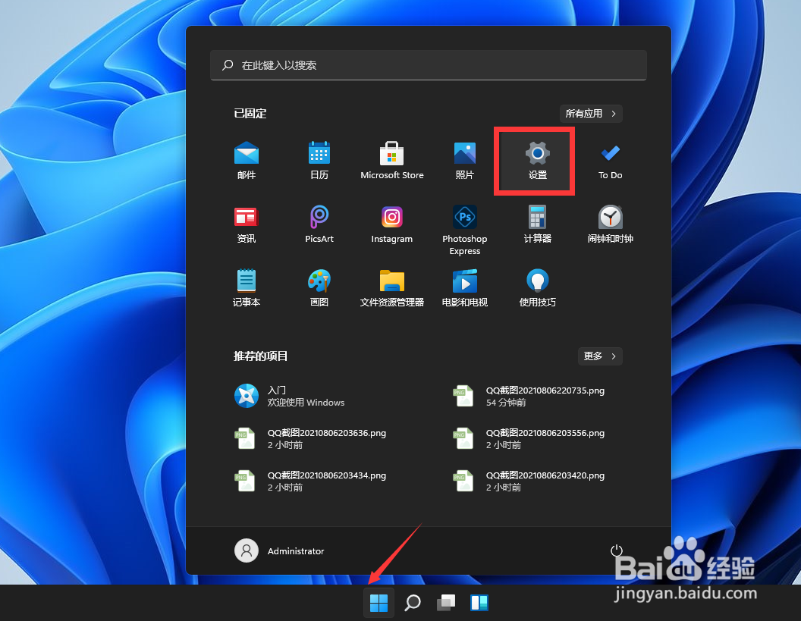This screenshot has height=621, width=801.
Task: Open Widgets from the taskbar
Action: (479, 603)
